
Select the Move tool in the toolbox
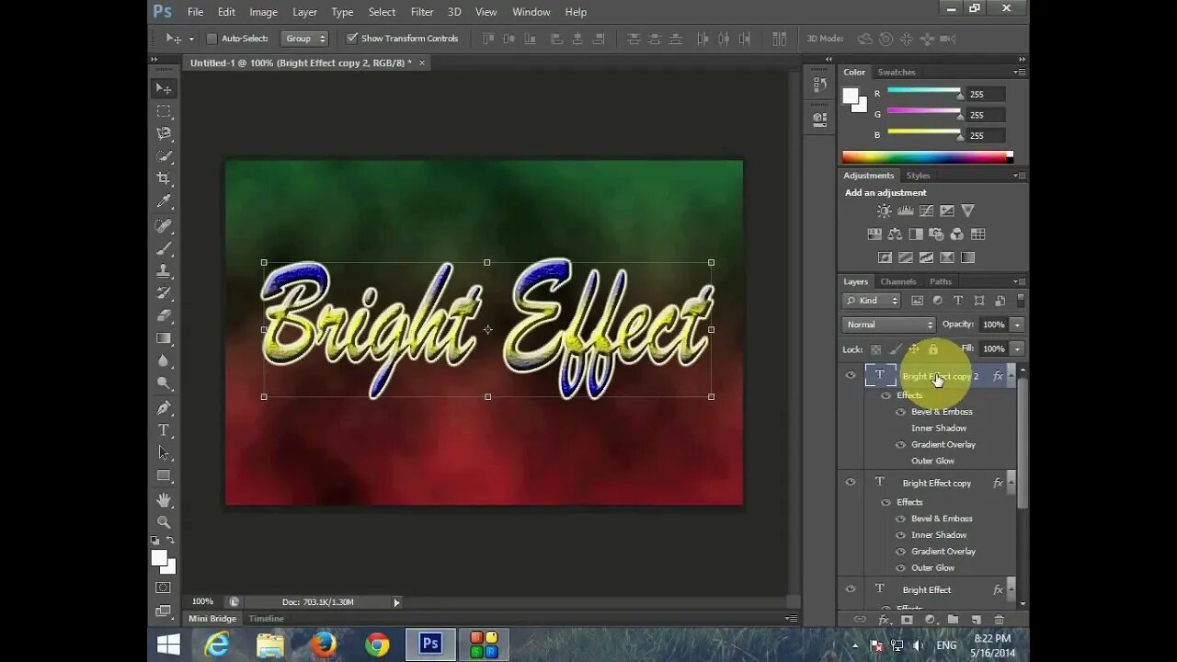[x=164, y=88]
